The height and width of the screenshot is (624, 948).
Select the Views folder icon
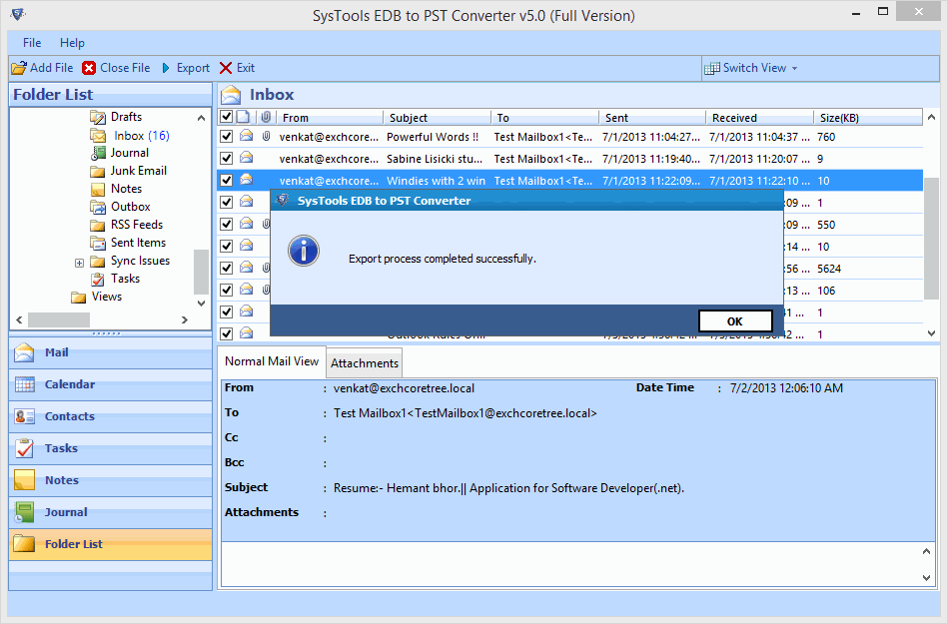click(78, 297)
